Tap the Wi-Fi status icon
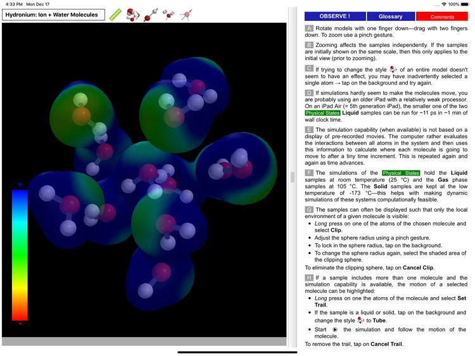 click(x=444, y=4)
